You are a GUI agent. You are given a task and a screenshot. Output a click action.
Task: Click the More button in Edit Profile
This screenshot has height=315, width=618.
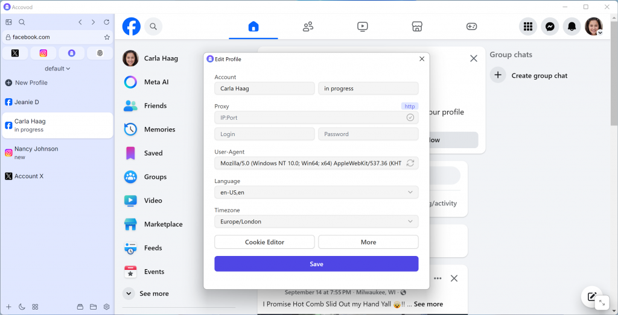368,242
